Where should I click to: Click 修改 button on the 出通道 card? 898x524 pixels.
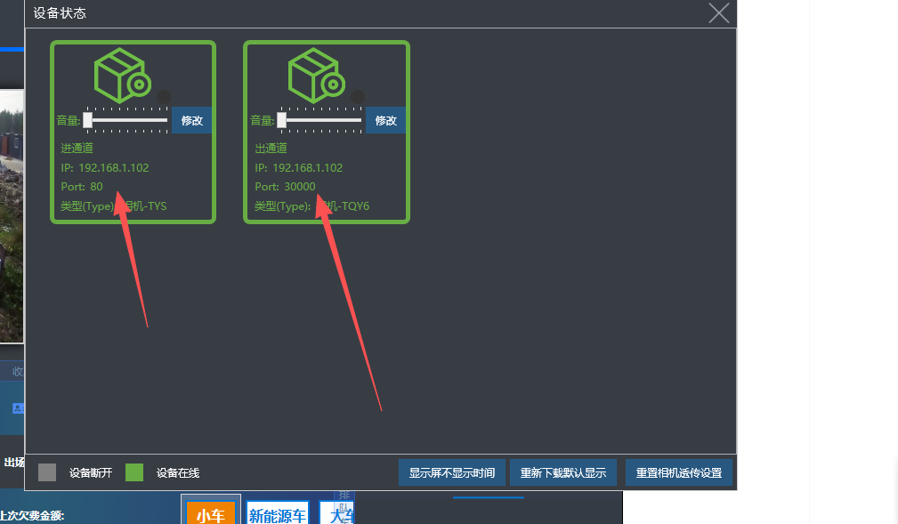(x=386, y=120)
